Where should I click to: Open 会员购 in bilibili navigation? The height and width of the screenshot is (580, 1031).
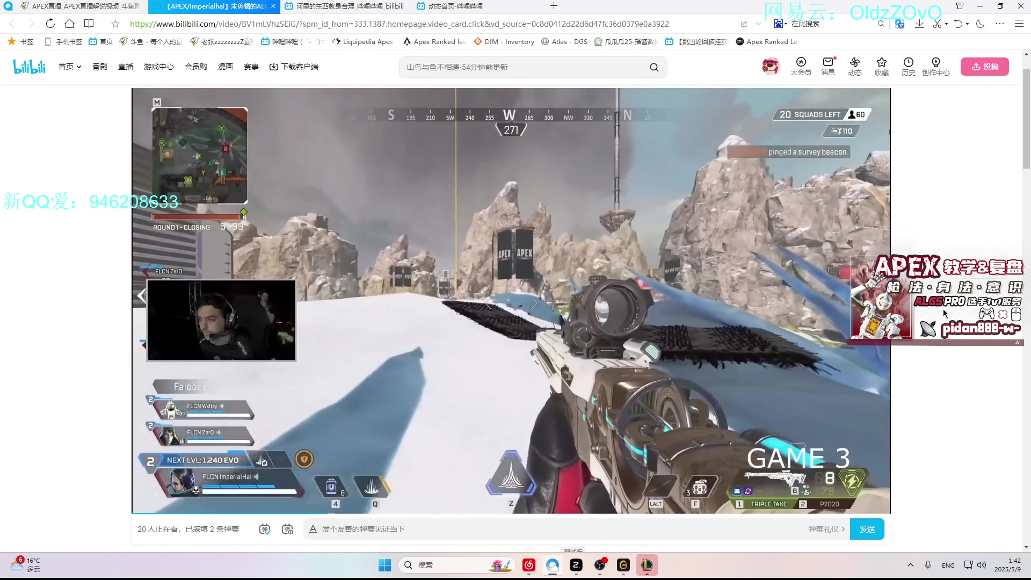tap(195, 67)
